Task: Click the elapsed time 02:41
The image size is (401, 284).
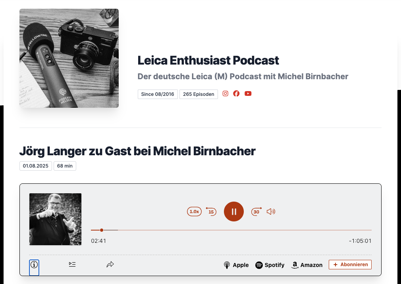Action: (98, 241)
